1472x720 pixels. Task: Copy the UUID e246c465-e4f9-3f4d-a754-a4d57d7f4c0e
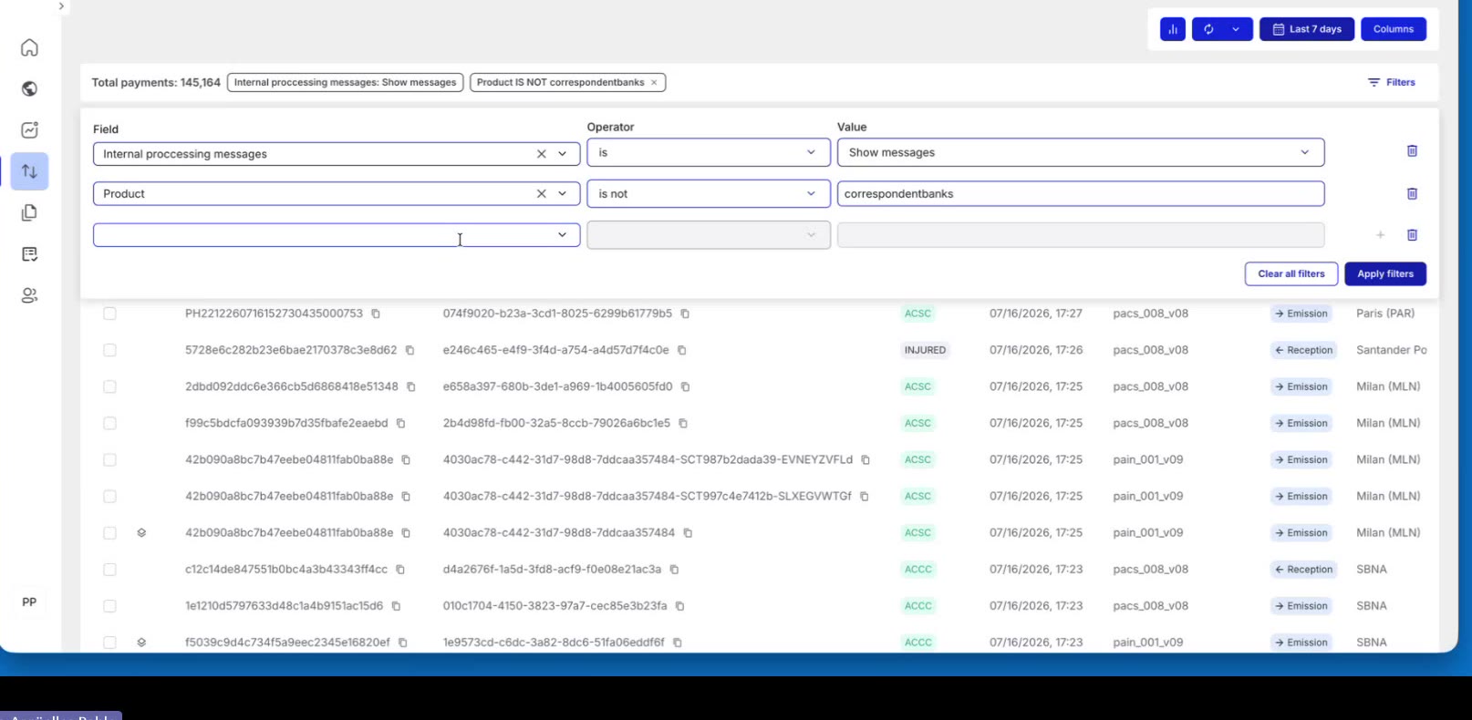click(681, 350)
